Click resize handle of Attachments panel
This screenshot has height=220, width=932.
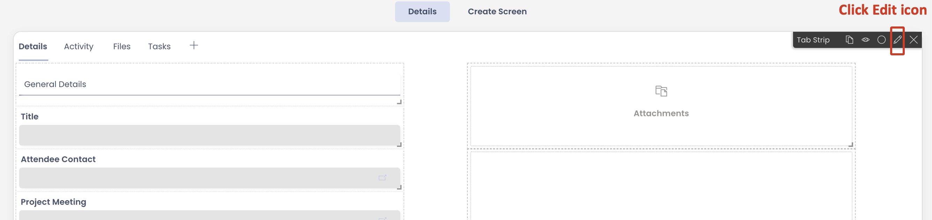point(851,144)
